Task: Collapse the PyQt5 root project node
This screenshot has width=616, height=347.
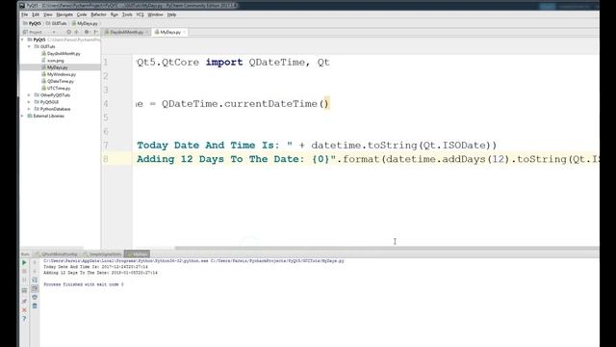Action: (22, 40)
